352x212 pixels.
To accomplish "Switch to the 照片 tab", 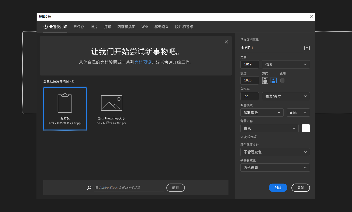I will point(94,27).
